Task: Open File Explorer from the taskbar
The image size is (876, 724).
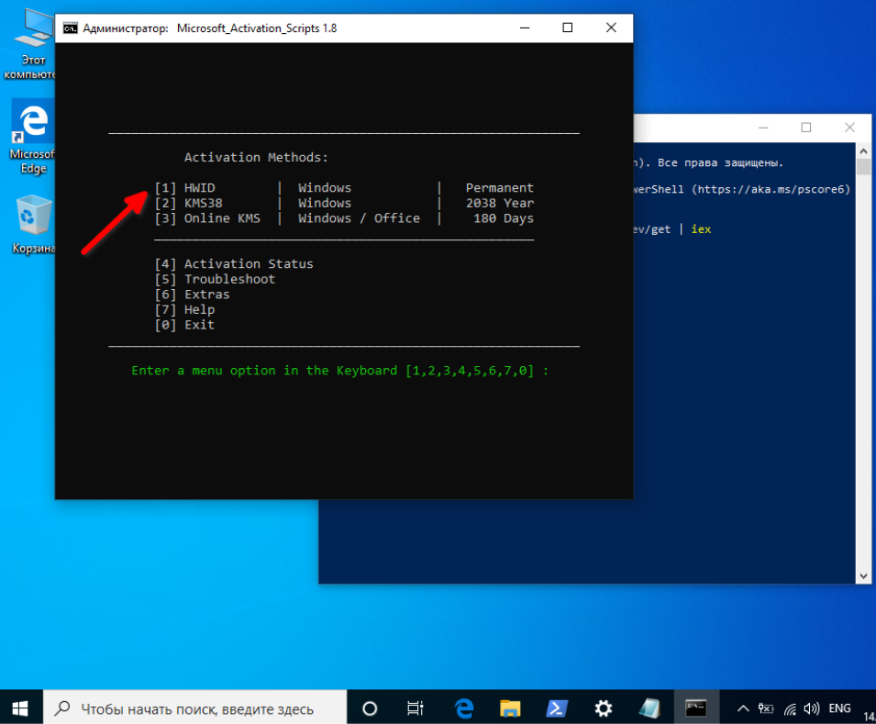Action: (x=510, y=708)
